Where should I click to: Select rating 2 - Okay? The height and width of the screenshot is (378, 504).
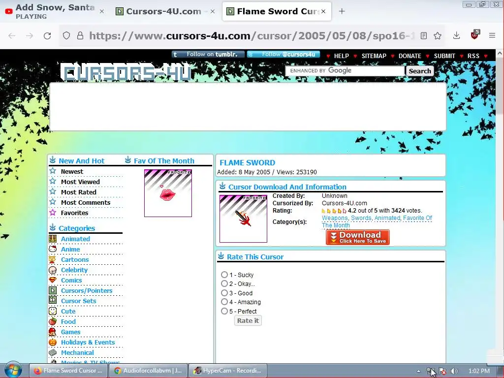pos(224,283)
